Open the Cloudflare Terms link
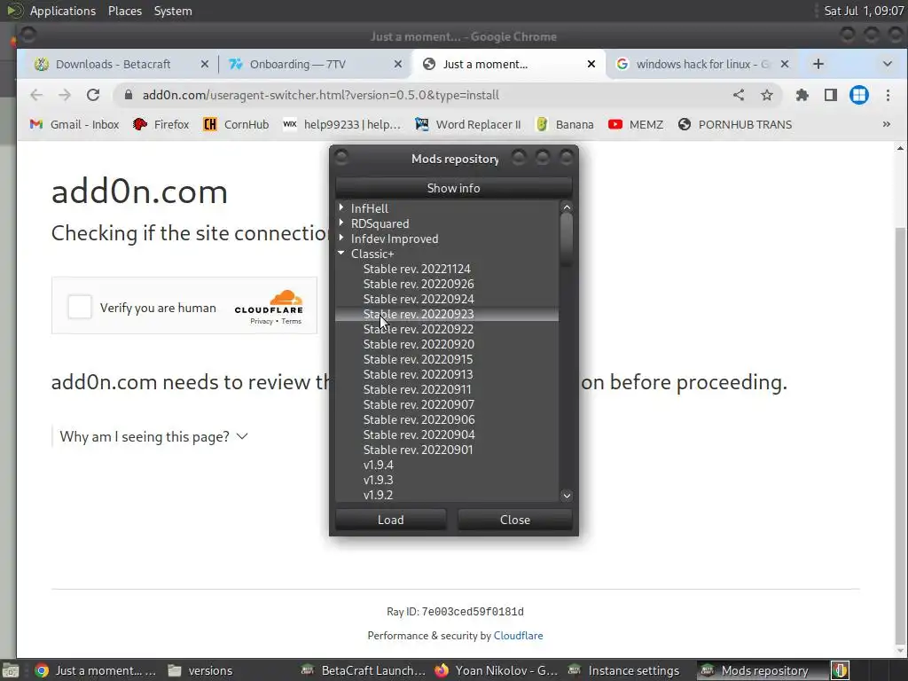Image resolution: width=908 pixels, height=681 pixels. pos(291,321)
